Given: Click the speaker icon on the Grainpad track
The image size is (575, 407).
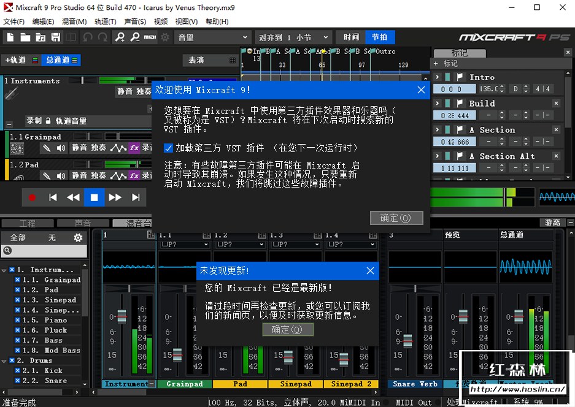Looking at the screenshot, I should click(x=61, y=148).
